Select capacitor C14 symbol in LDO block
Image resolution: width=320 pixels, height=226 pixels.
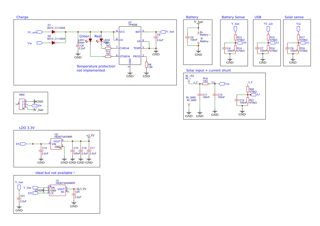(41, 151)
